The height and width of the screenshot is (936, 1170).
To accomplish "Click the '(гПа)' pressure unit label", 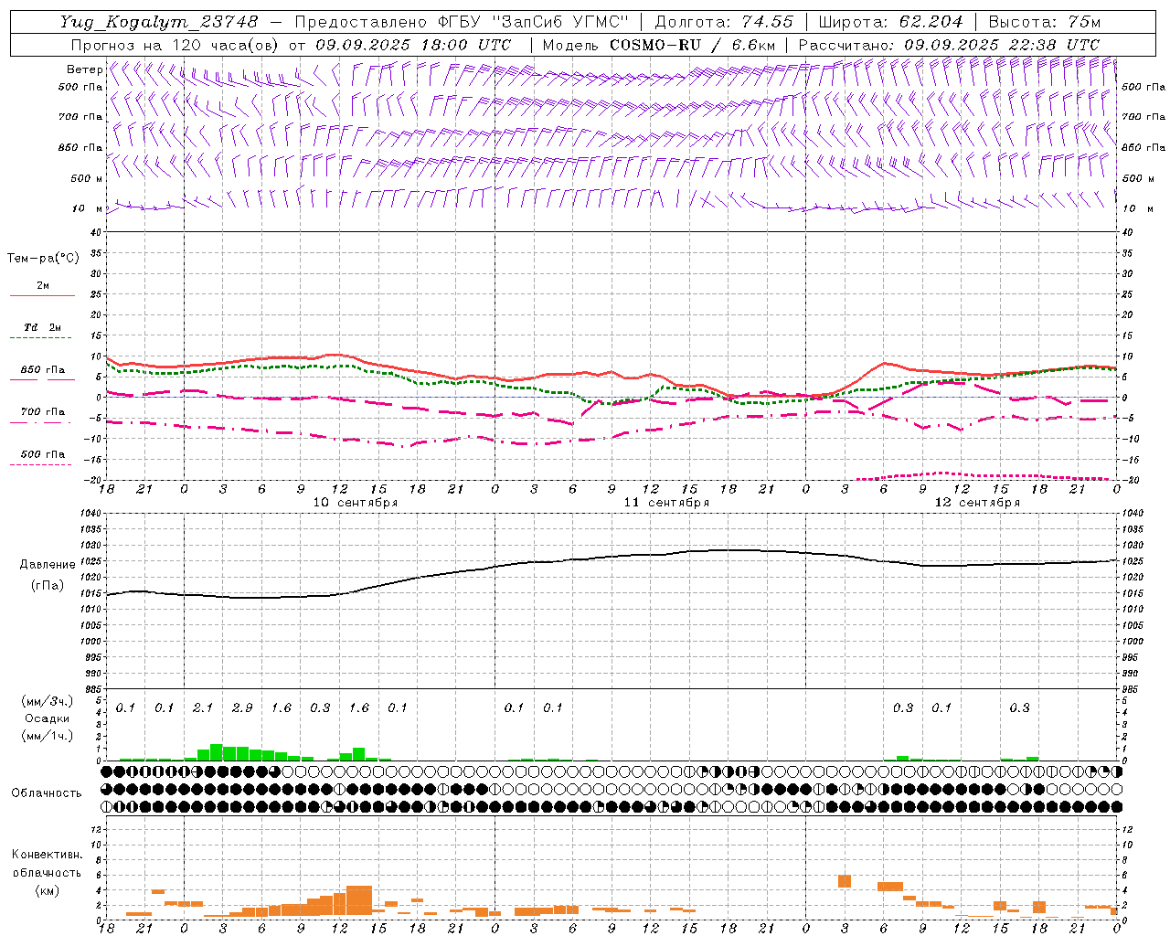I will click(47, 586).
